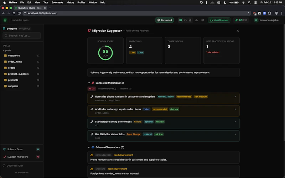Open the suppliers table
Viewport: 285px width, 178px height.
click(22, 86)
